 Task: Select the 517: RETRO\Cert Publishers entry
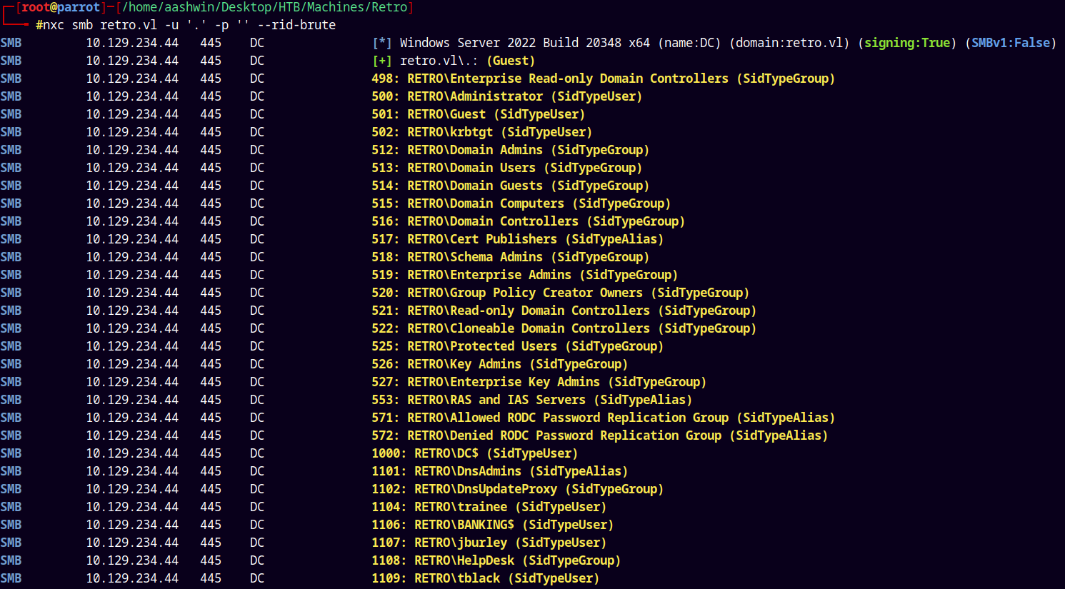click(517, 239)
